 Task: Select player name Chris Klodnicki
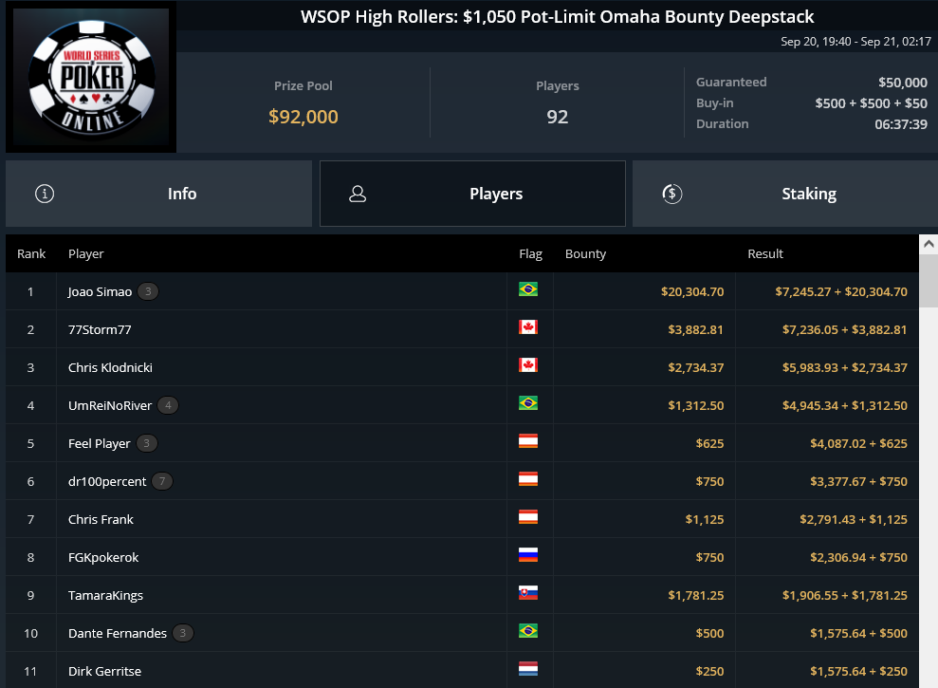[110, 367]
